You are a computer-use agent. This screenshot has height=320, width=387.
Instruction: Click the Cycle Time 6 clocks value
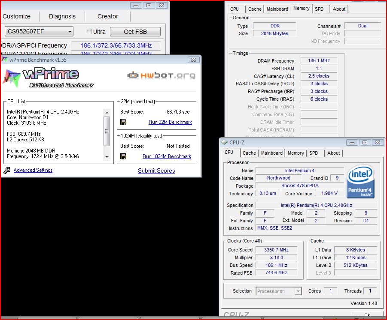319,99
